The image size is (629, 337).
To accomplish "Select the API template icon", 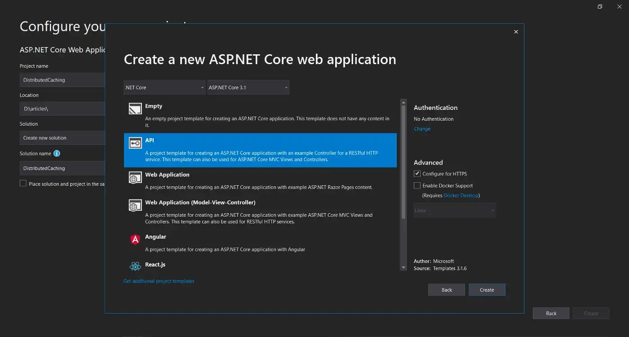I will pos(135,143).
